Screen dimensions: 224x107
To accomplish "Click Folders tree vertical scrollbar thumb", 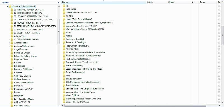I will coord(59,31).
